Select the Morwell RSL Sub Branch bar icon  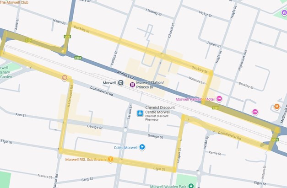coord(110,159)
